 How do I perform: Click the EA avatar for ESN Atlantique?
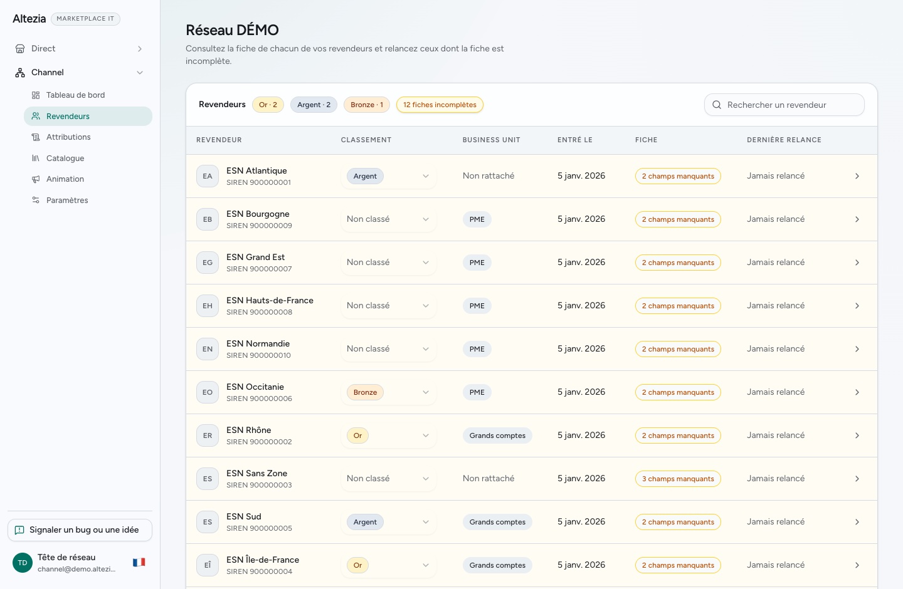(208, 176)
